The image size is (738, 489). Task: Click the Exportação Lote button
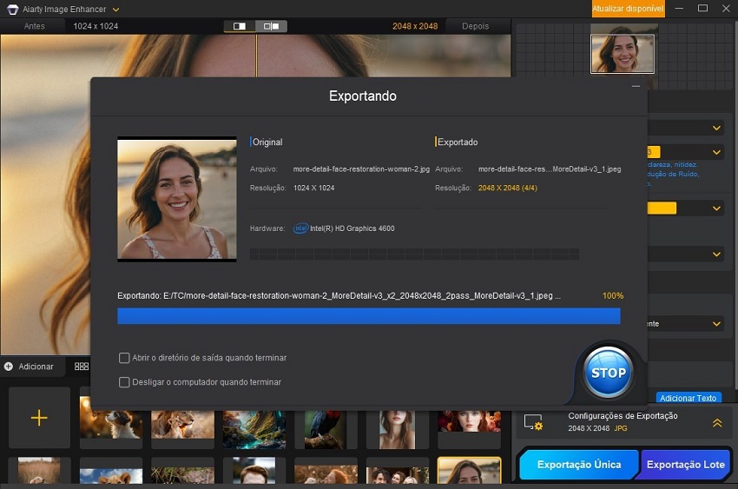685,465
